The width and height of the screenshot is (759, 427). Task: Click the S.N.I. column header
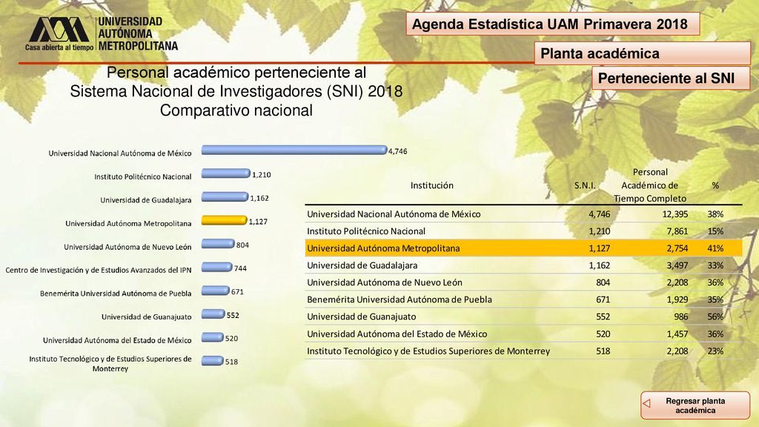click(585, 185)
